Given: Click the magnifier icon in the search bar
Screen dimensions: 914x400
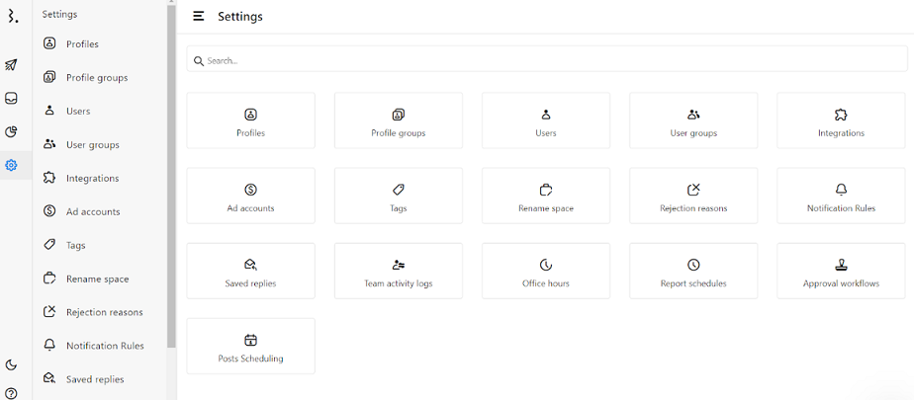Looking at the screenshot, I should tap(199, 60).
